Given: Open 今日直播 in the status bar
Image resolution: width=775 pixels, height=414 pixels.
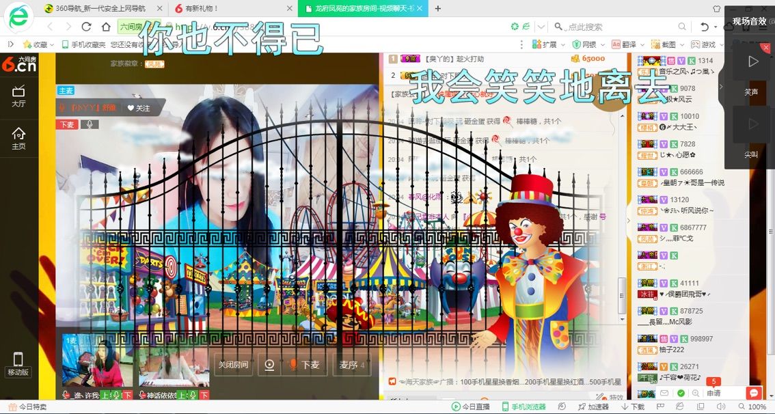Looking at the screenshot, I should click(x=471, y=406).
